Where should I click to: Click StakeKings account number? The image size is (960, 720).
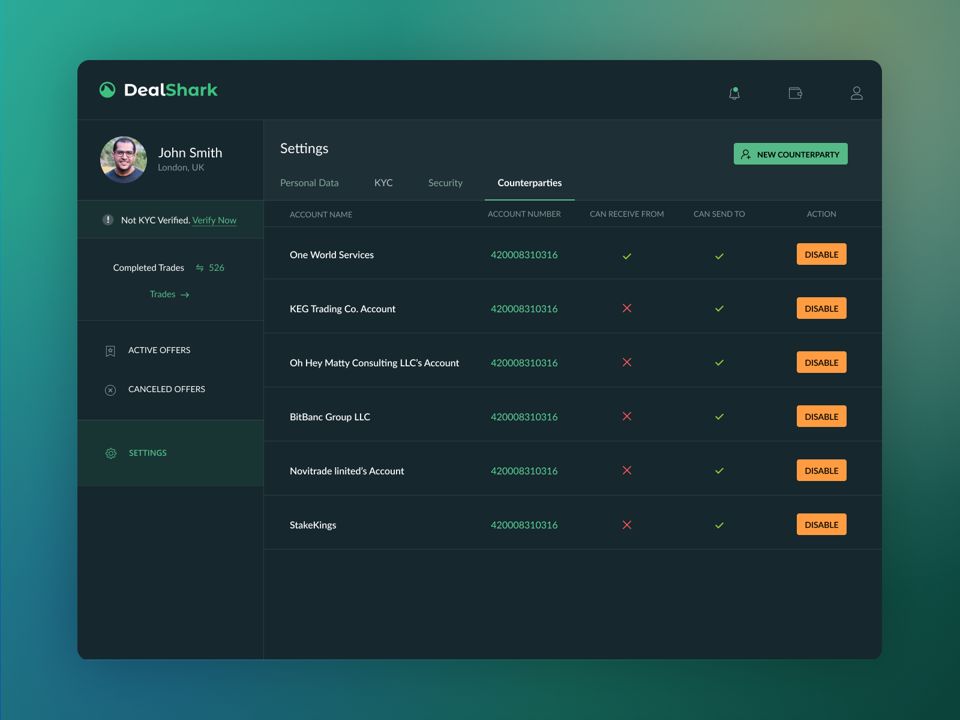[x=524, y=525]
